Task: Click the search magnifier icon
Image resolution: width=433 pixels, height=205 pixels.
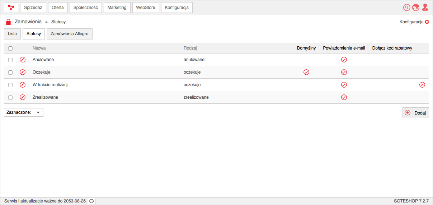Action: pyautogui.click(x=406, y=8)
